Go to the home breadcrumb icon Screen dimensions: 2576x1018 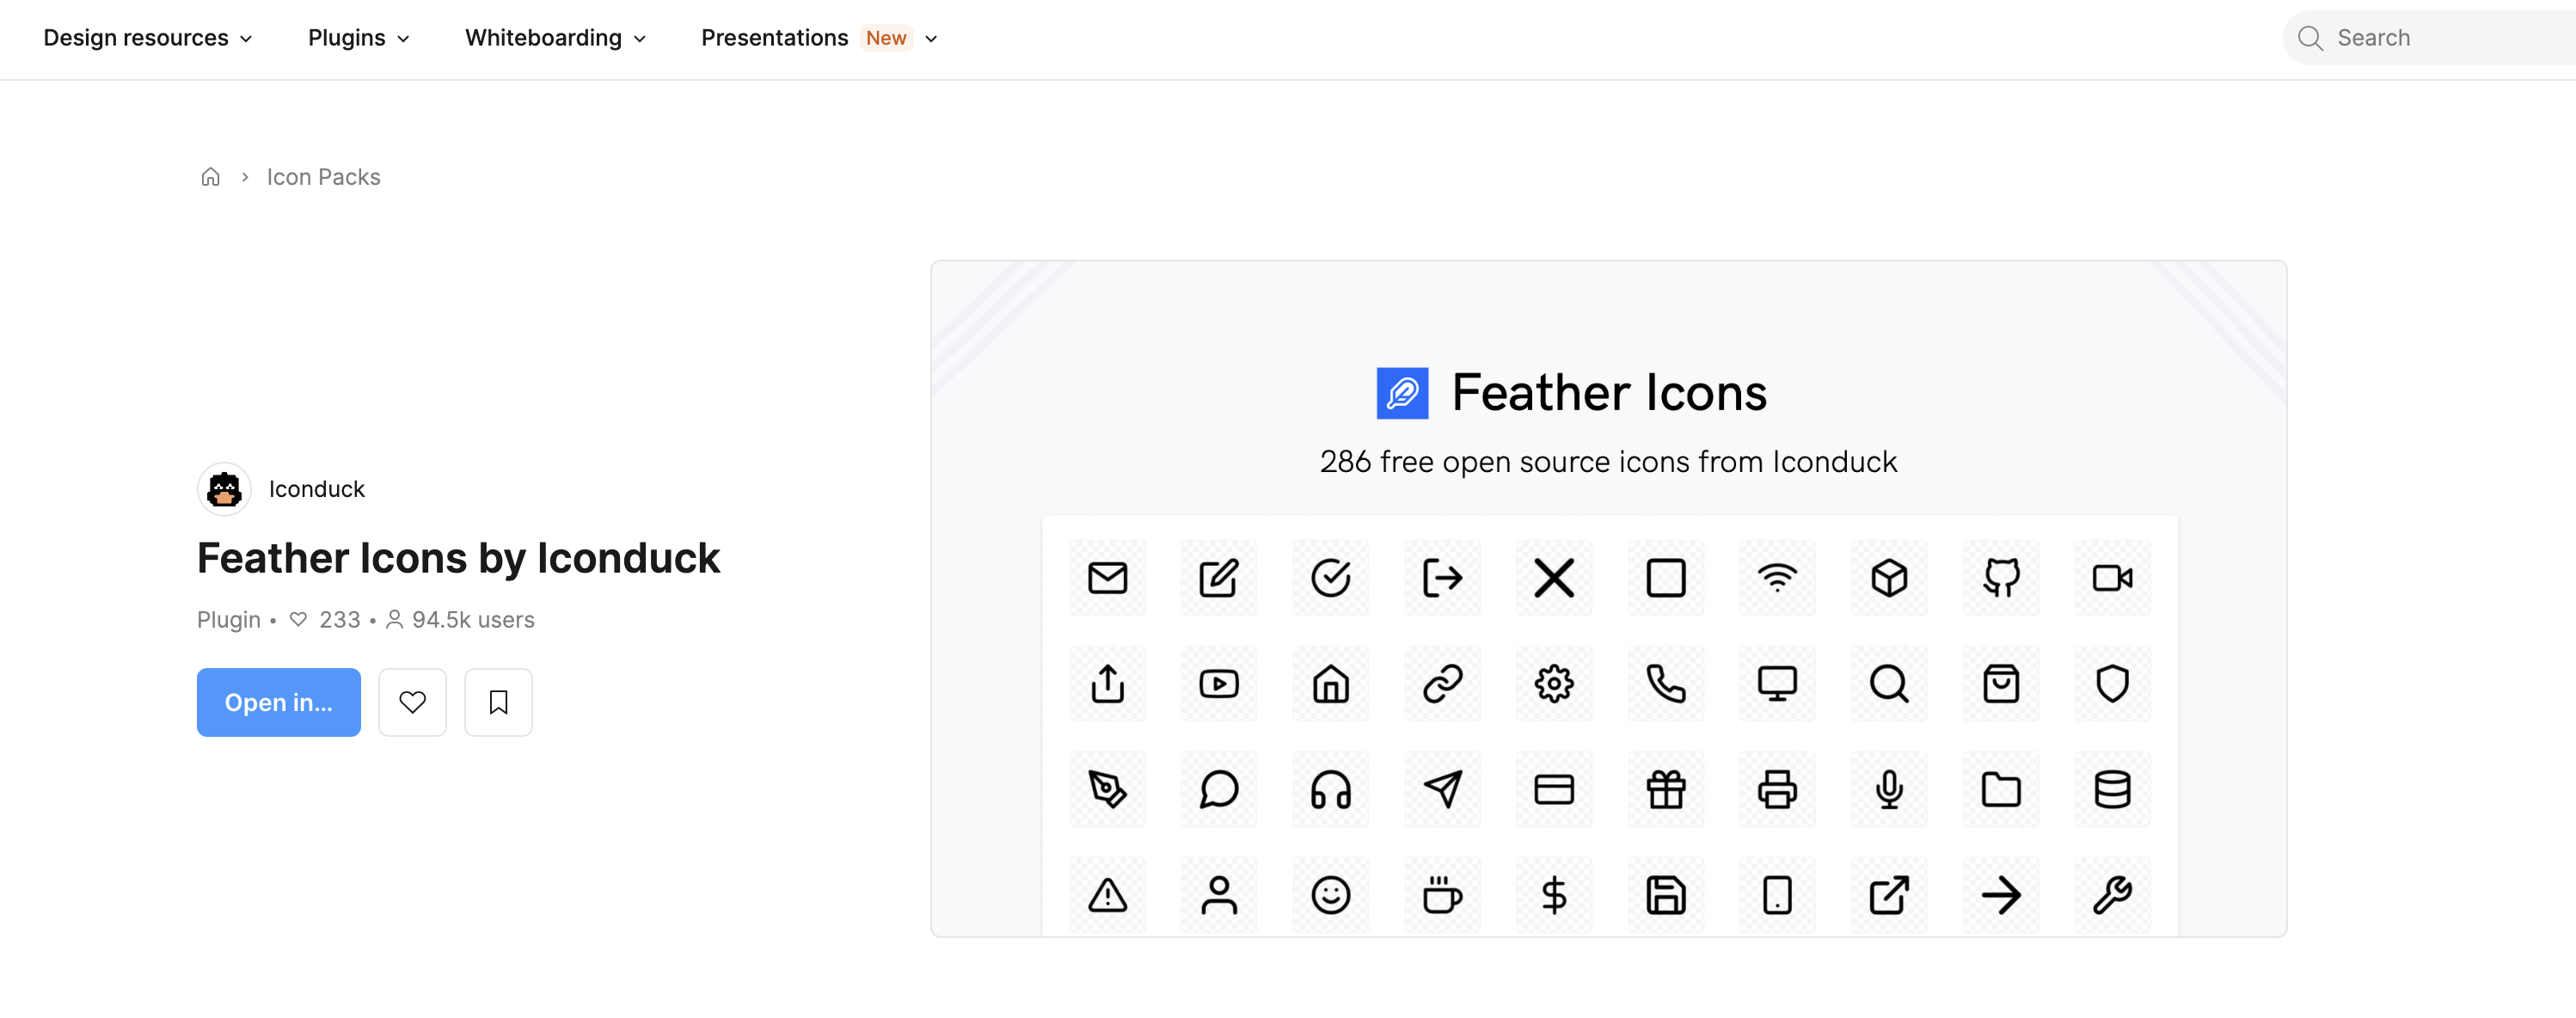click(x=210, y=177)
